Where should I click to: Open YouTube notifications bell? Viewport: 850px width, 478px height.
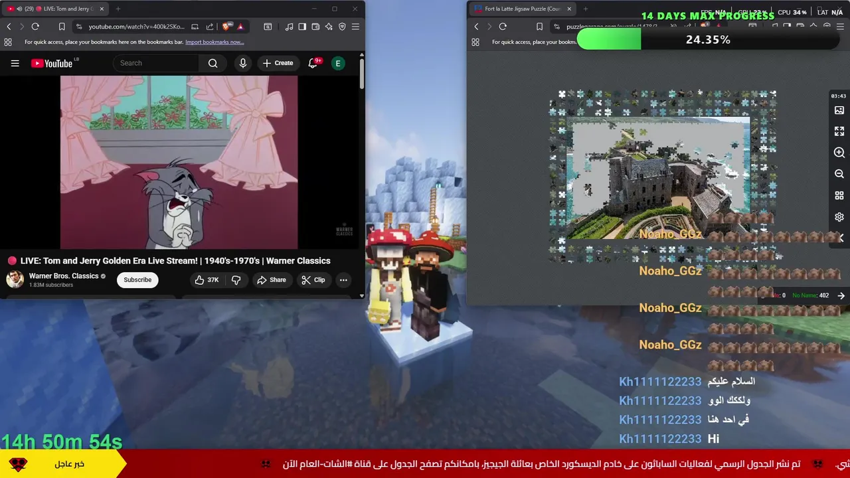click(x=313, y=63)
